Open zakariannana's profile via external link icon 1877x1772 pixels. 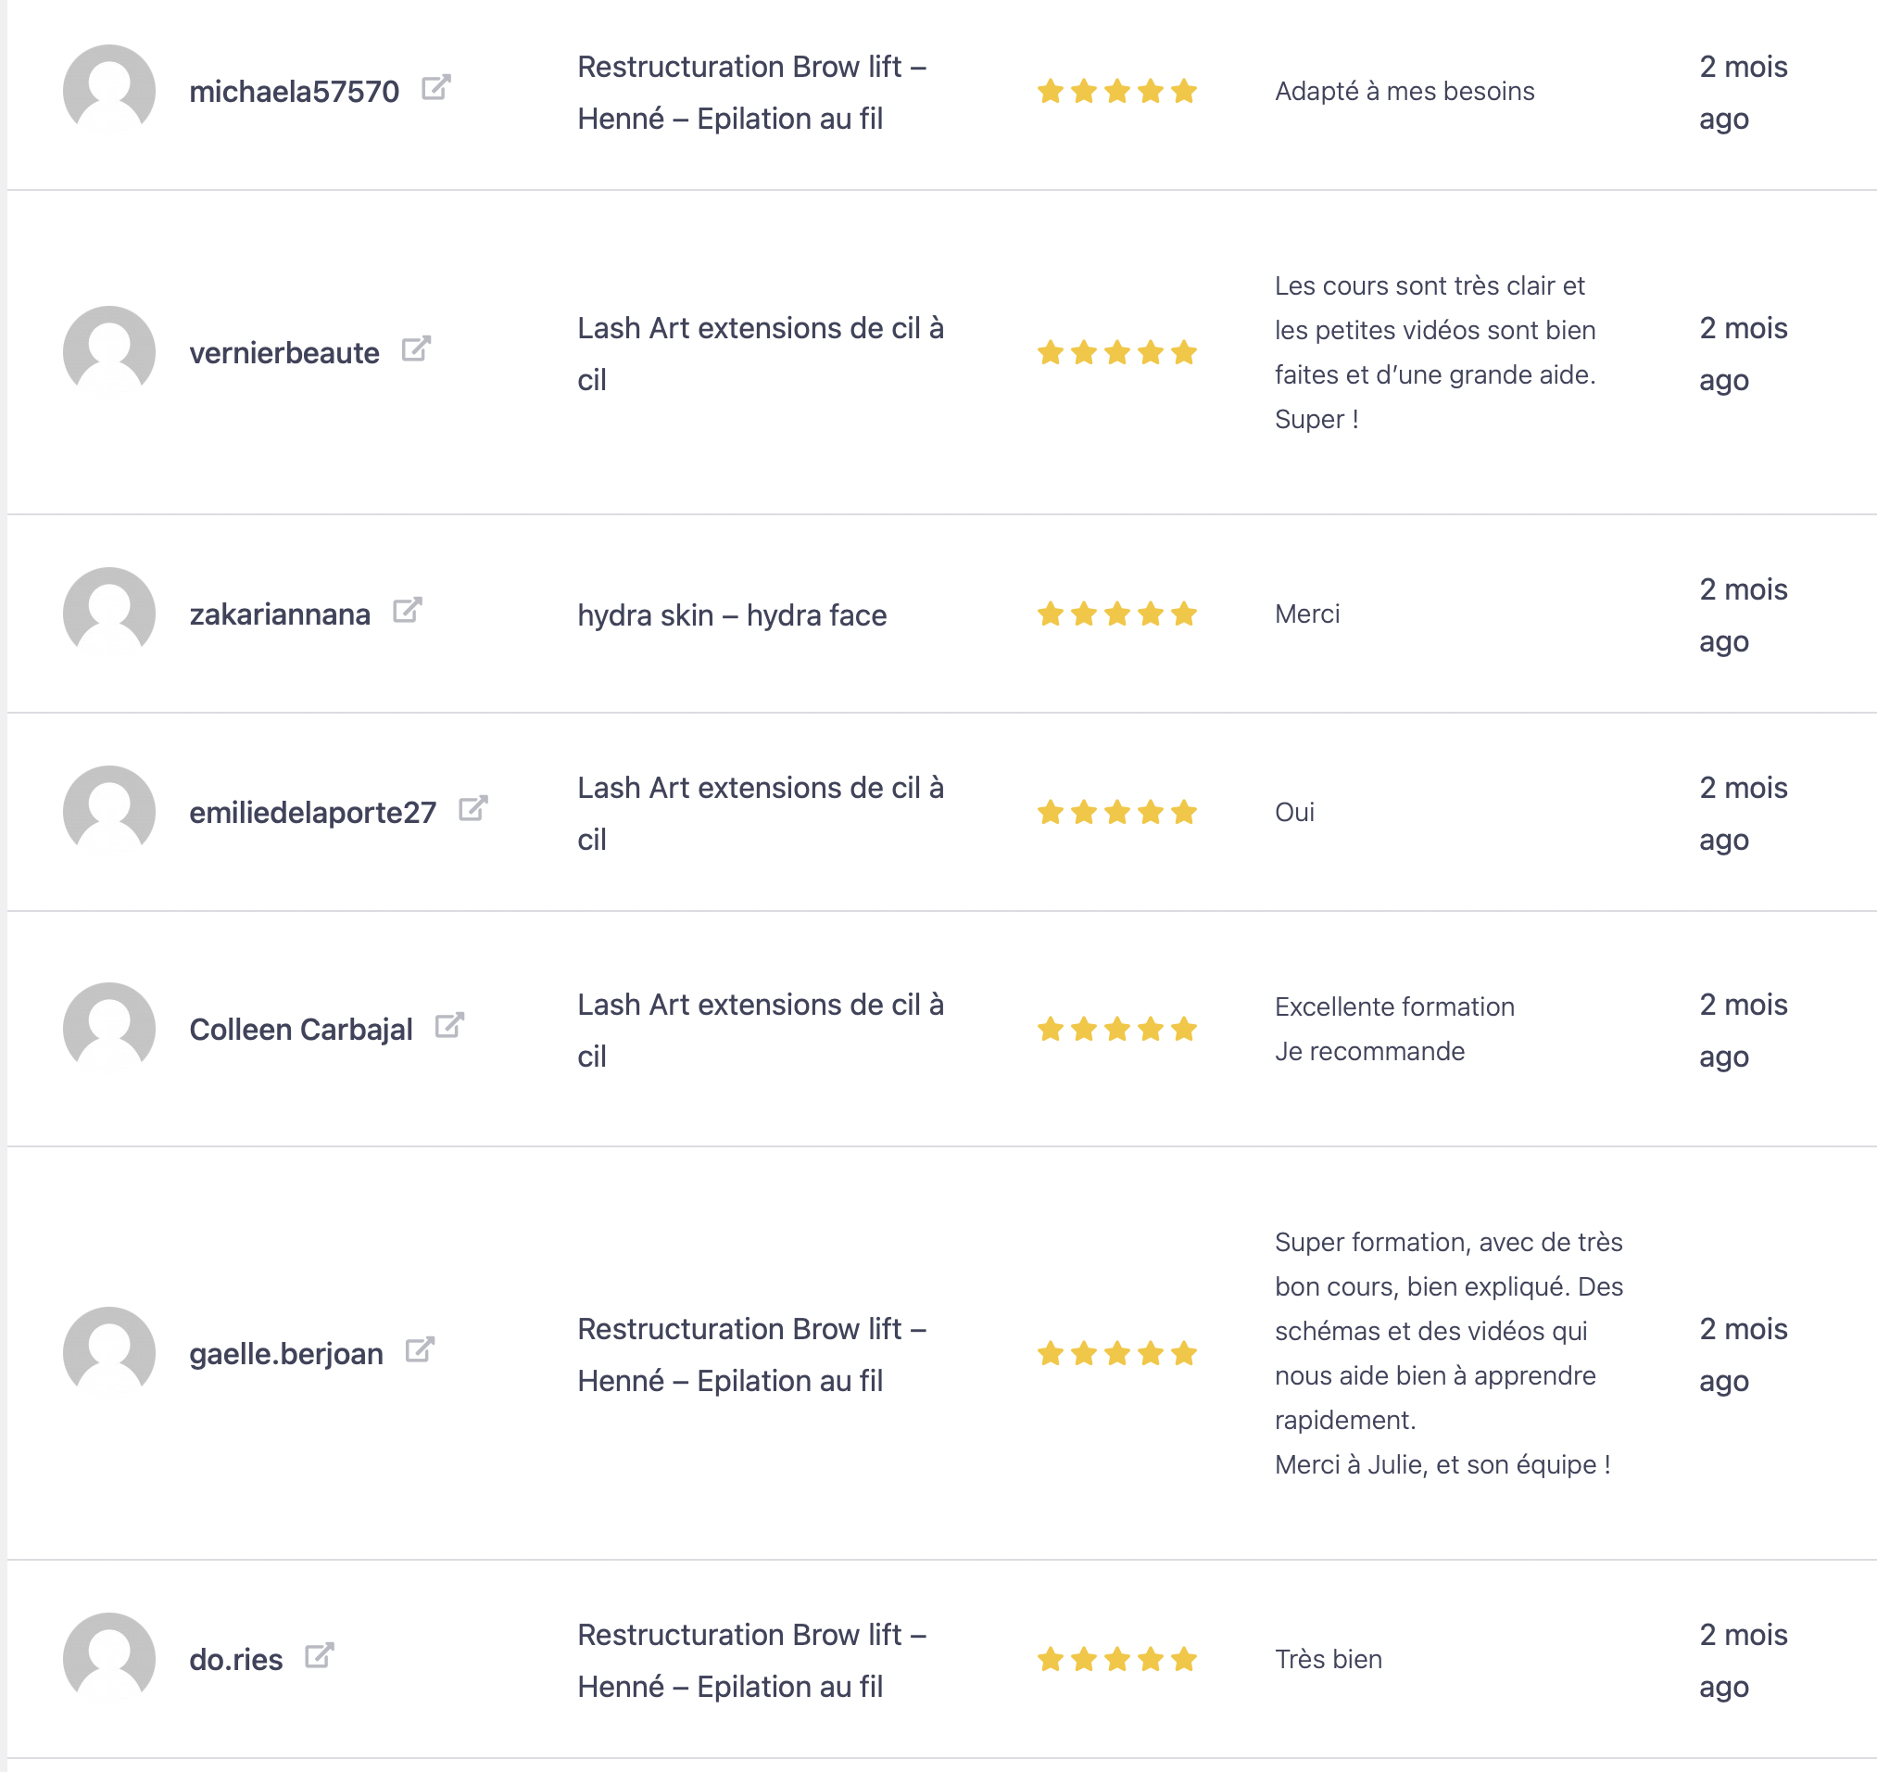407,611
